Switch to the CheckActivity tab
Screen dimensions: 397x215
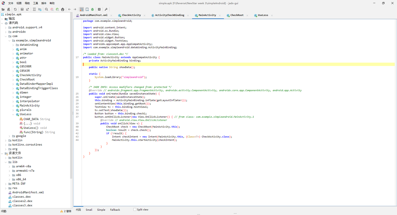coord(131,15)
